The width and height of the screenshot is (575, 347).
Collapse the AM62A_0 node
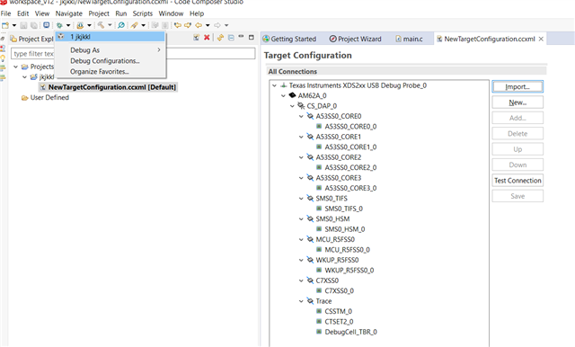(x=283, y=95)
